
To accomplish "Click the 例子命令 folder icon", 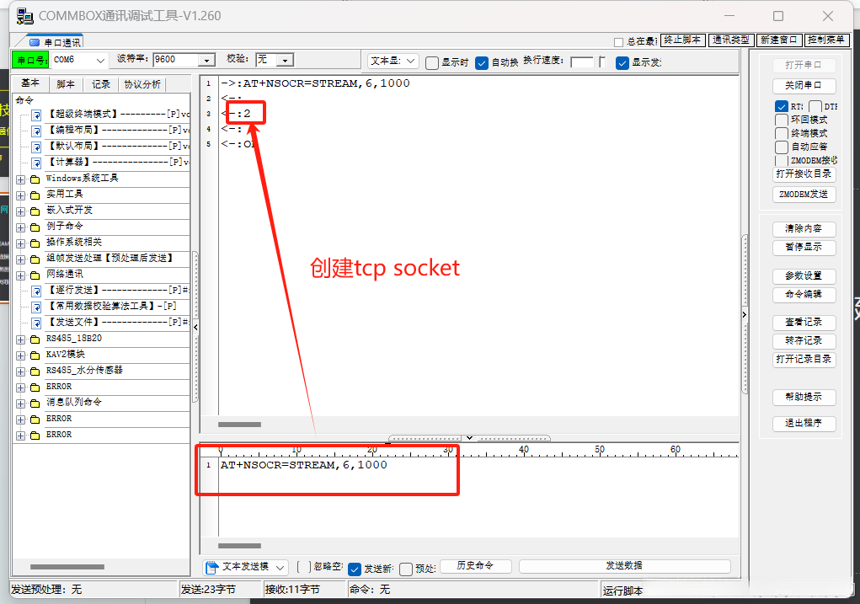I will point(35,227).
